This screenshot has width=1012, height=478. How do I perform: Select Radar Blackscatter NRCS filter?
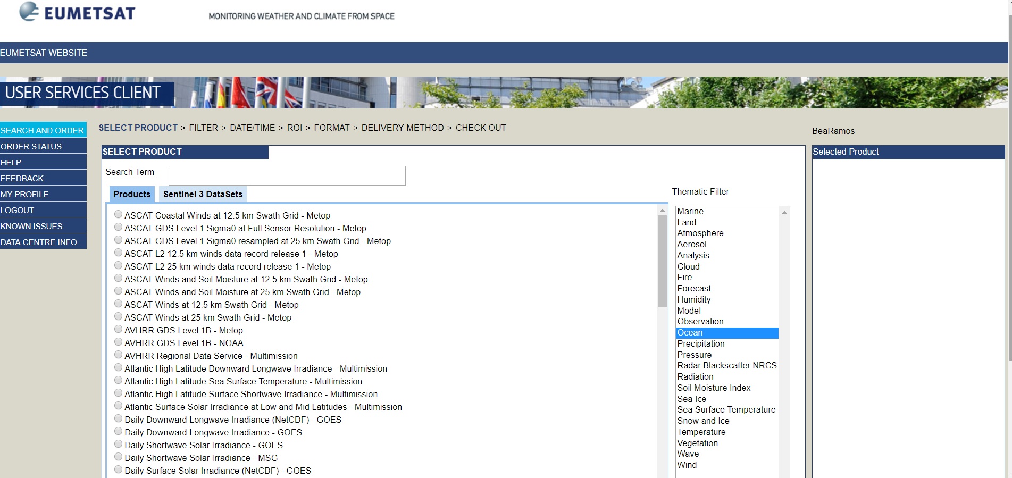tap(727, 365)
